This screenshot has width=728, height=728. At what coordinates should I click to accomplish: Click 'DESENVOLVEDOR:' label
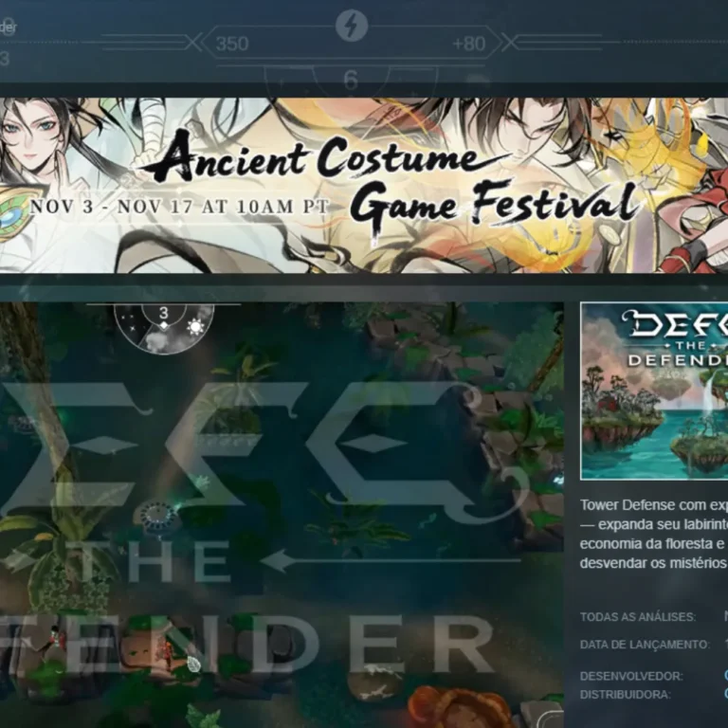tap(631, 676)
